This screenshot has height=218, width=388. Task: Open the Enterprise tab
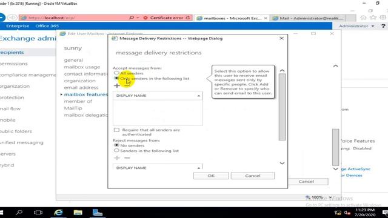[x=18, y=26]
